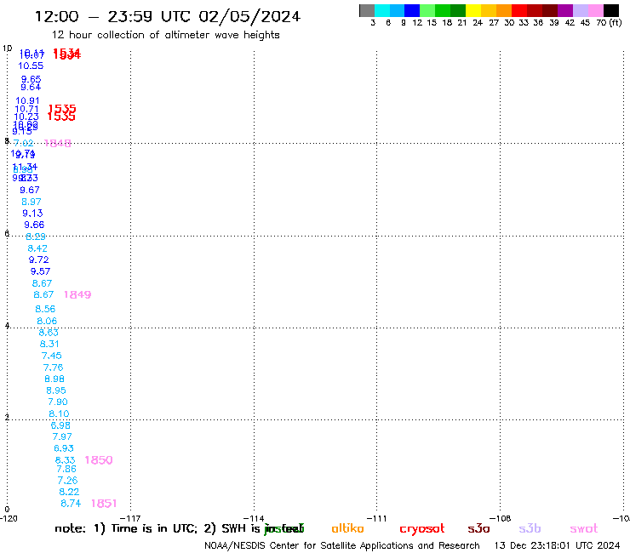The image size is (630, 553).
Task: Click the value 8.97
Action: pos(31,202)
